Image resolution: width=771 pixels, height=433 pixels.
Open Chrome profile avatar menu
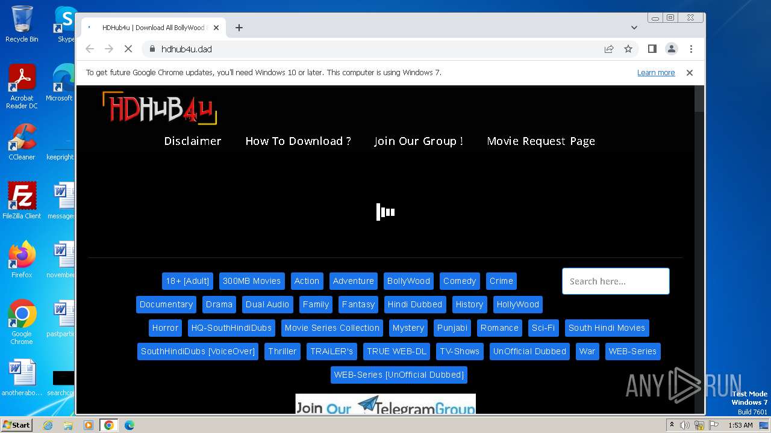(x=671, y=49)
